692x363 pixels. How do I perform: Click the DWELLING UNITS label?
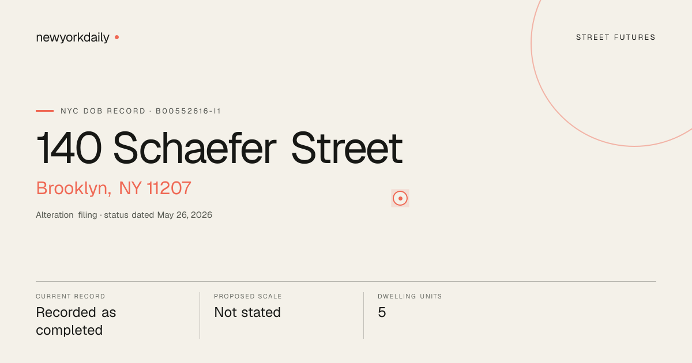click(x=410, y=296)
